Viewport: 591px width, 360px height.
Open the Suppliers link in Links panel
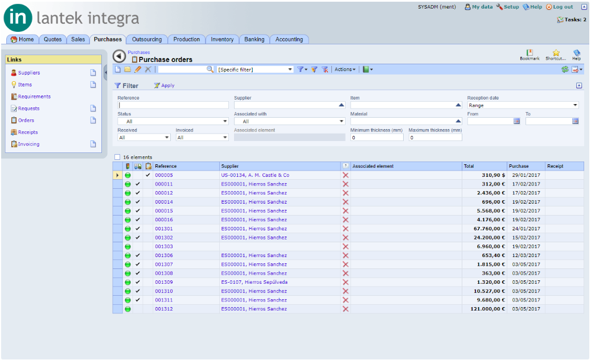[29, 73]
